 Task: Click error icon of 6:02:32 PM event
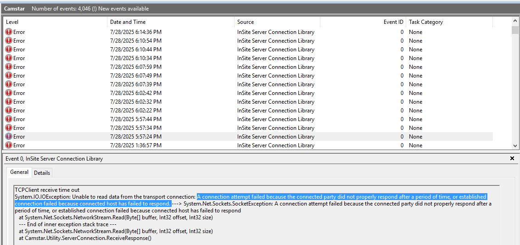point(9,102)
